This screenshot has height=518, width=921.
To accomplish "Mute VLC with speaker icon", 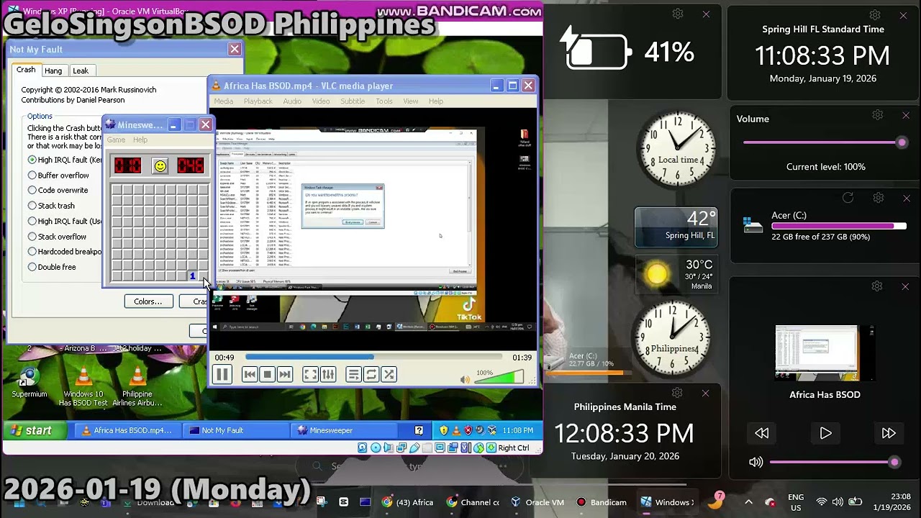I will pos(465,379).
